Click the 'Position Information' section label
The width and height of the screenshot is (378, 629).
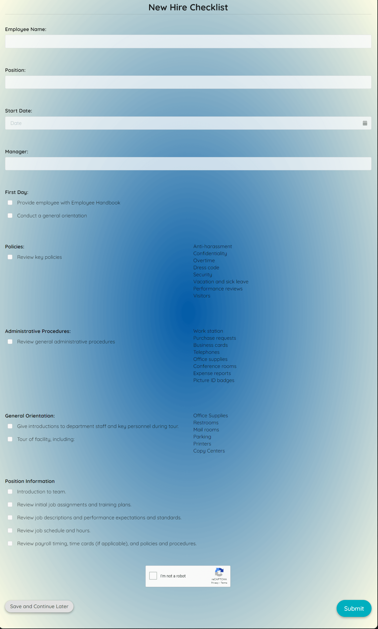point(30,481)
